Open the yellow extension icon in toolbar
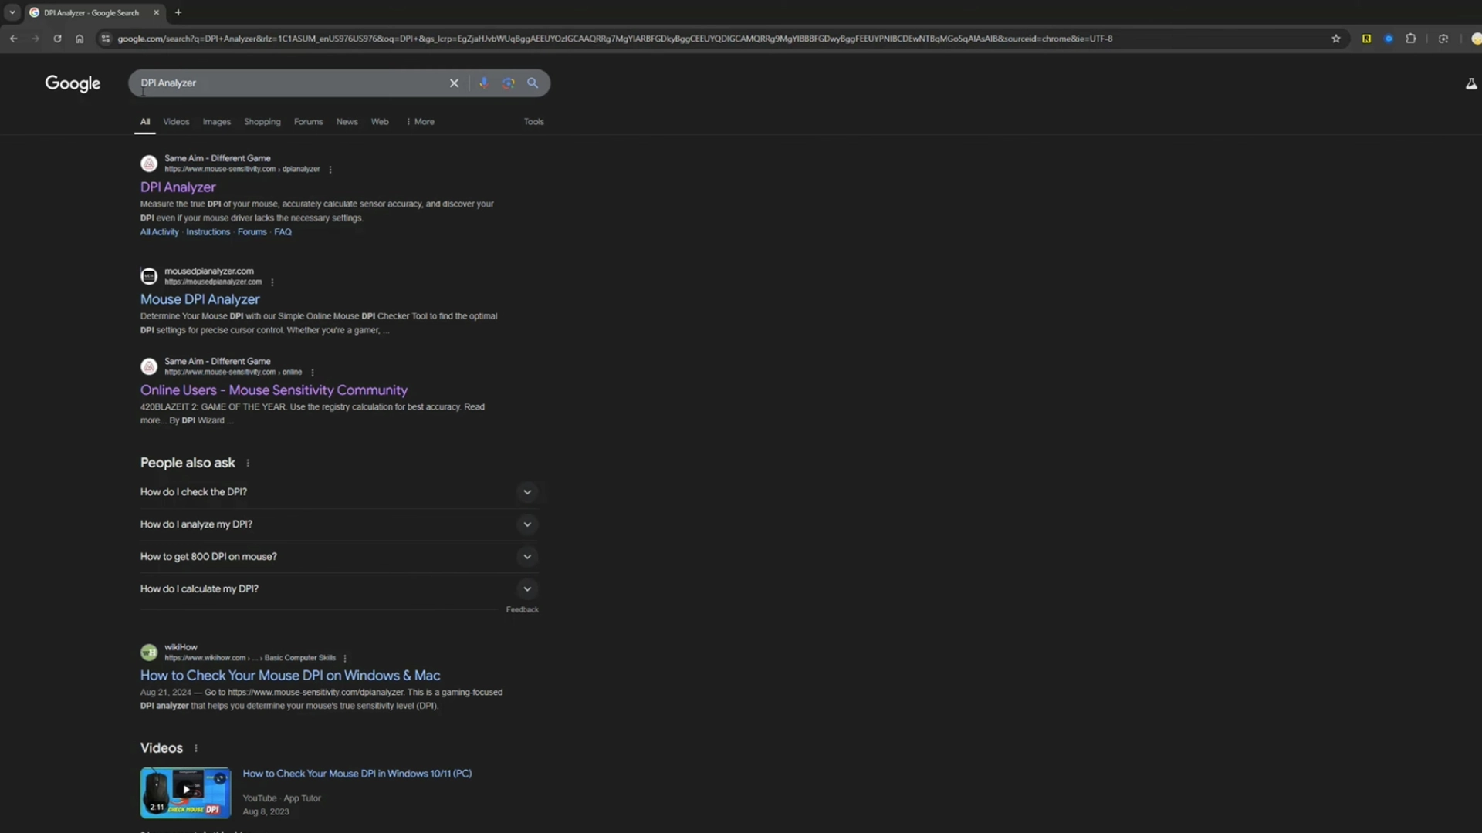The height and width of the screenshot is (833, 1482). tap(1366, 39)
